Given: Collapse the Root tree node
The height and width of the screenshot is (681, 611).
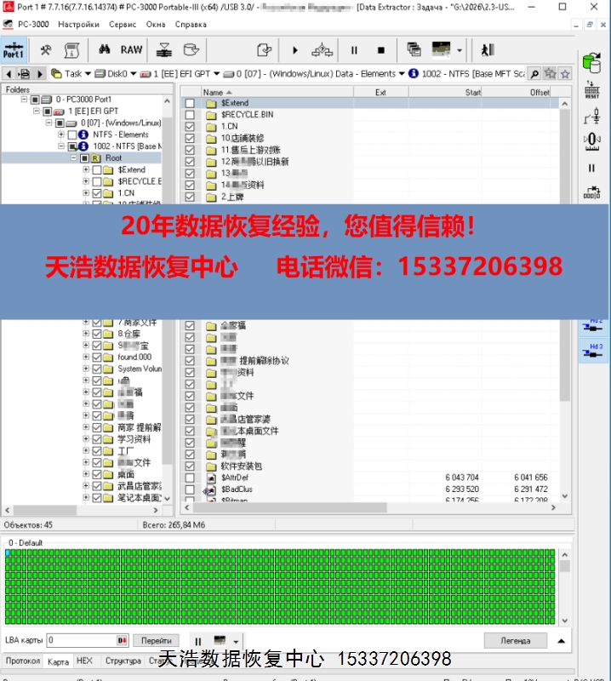Looking at the screenshot, I should [x=74, y=158].
